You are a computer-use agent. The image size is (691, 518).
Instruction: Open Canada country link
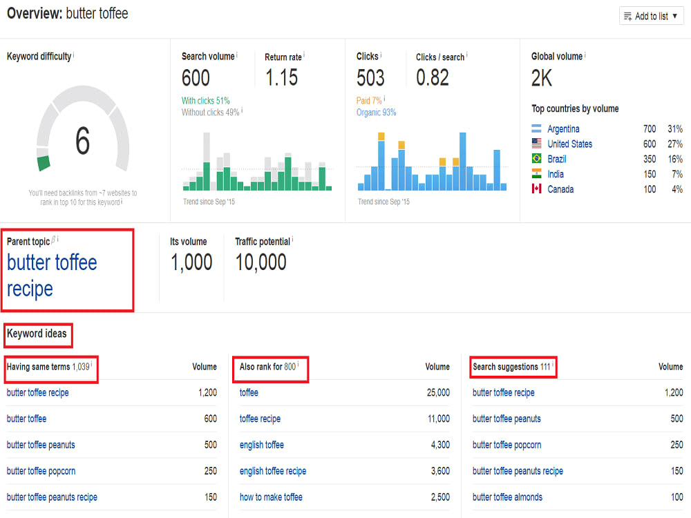pyautogui.click(x=560, y=189)
